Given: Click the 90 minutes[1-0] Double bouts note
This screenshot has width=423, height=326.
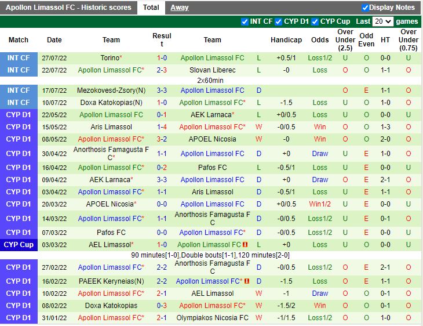Looking at the screenshot, I should click(210, 255).
